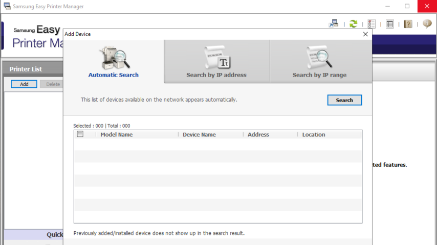
Task: Maximize the Samsung Easy Printer Manager window
Action: 407,6
